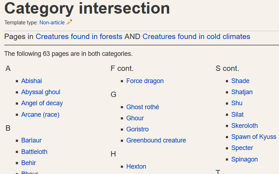Go to the Spinagon article
Image resolution: width=279 pixels, height=174 pixels.
(245, 160)
